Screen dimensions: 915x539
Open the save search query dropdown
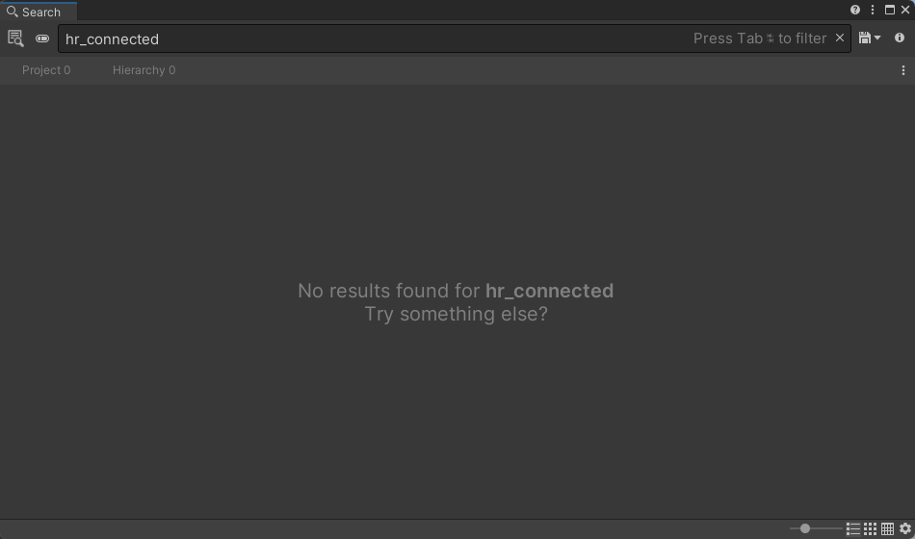coord(870,38)
